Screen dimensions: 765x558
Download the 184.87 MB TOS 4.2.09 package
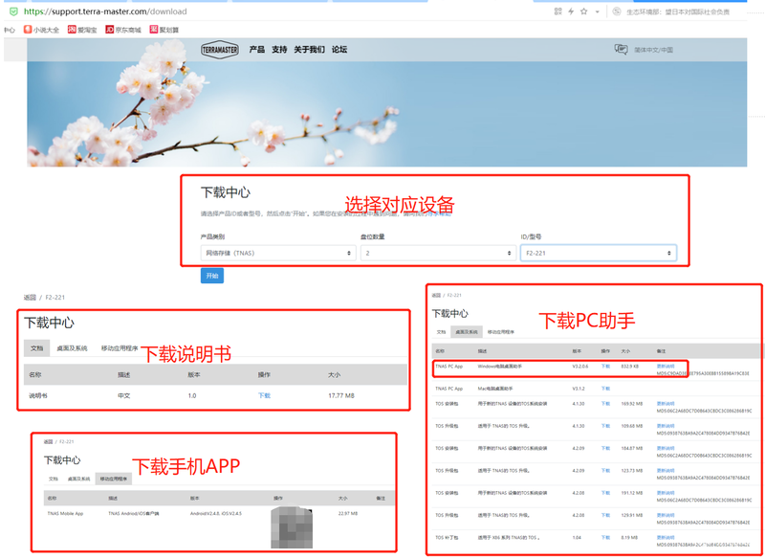coord(605,448)
